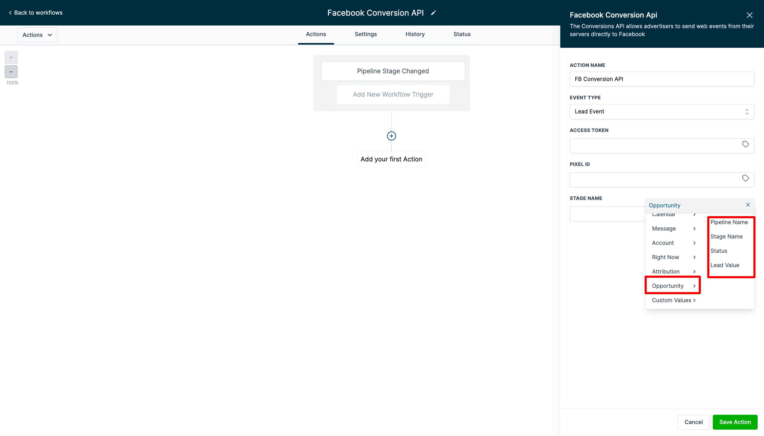
Task: Close the Opportunity values popup
Action: (x=748, y=205)
